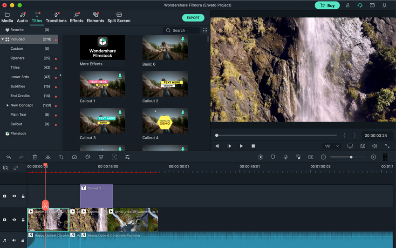Collapse the Included category triangle
Viewport: 396px width, 248px height.
point(2,39)
